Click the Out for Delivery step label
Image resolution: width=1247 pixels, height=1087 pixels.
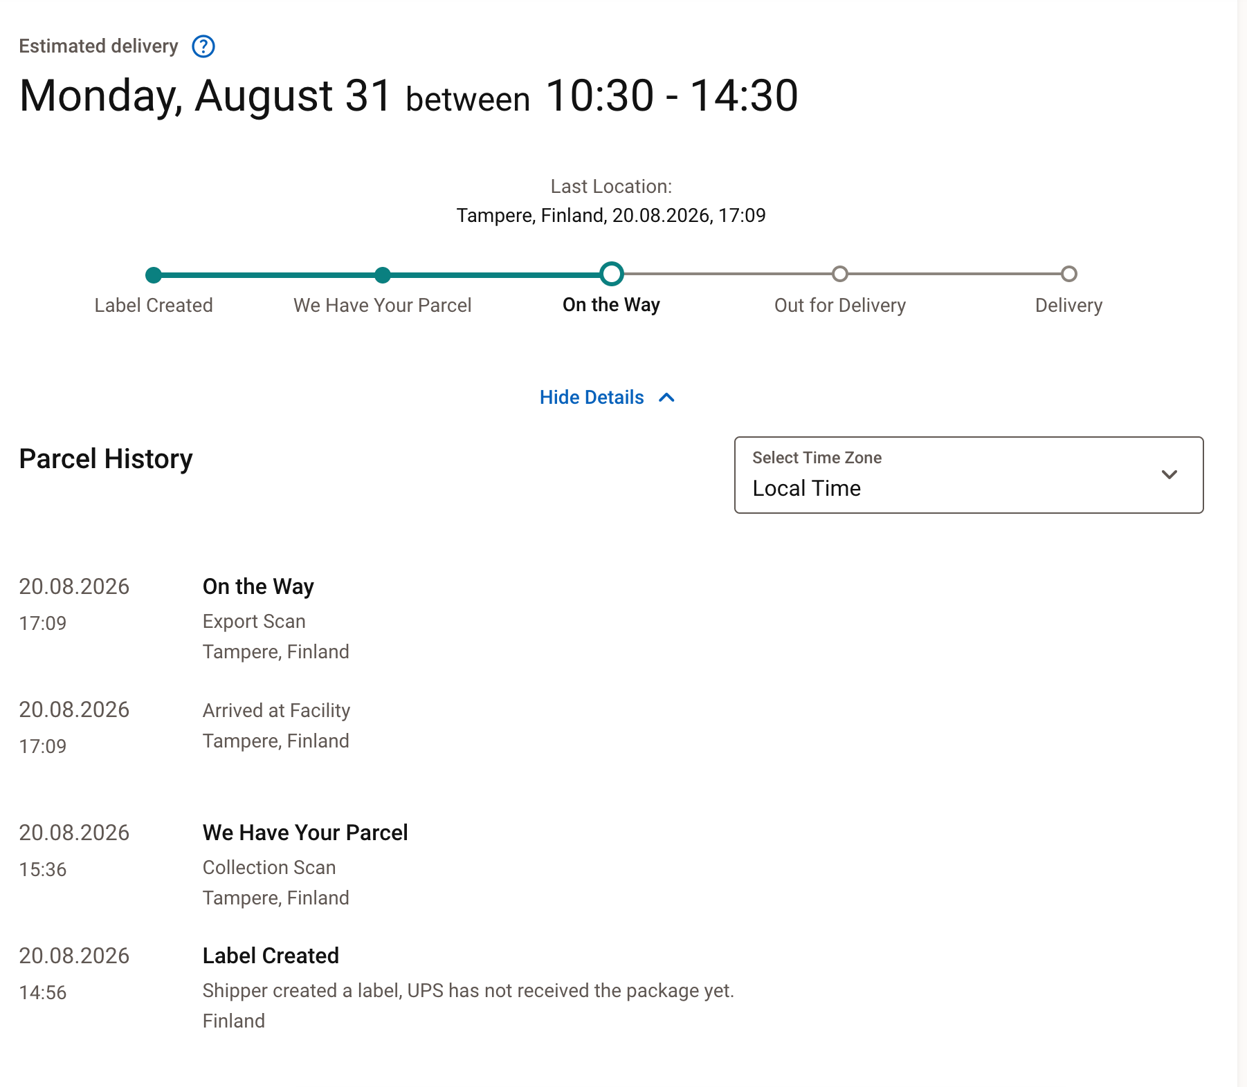pyautogui.click(x=840, y=305)
